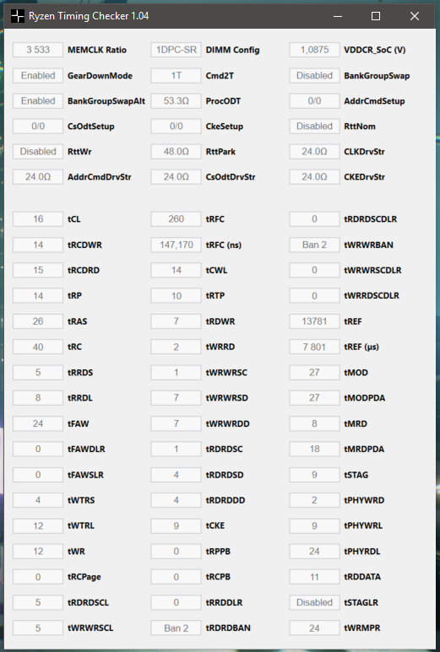Maximize the Ryzen Timing Checker window
Image resolution: width=440 pixels, height=652 pixels.
coord(376,16)
